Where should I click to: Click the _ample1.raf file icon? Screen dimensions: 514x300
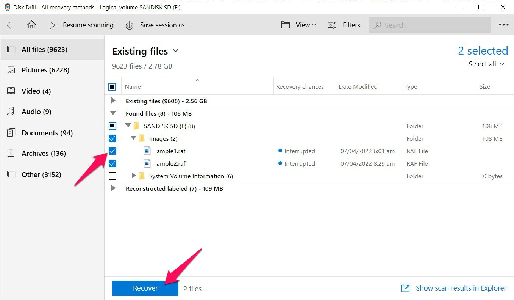[147, 151]
